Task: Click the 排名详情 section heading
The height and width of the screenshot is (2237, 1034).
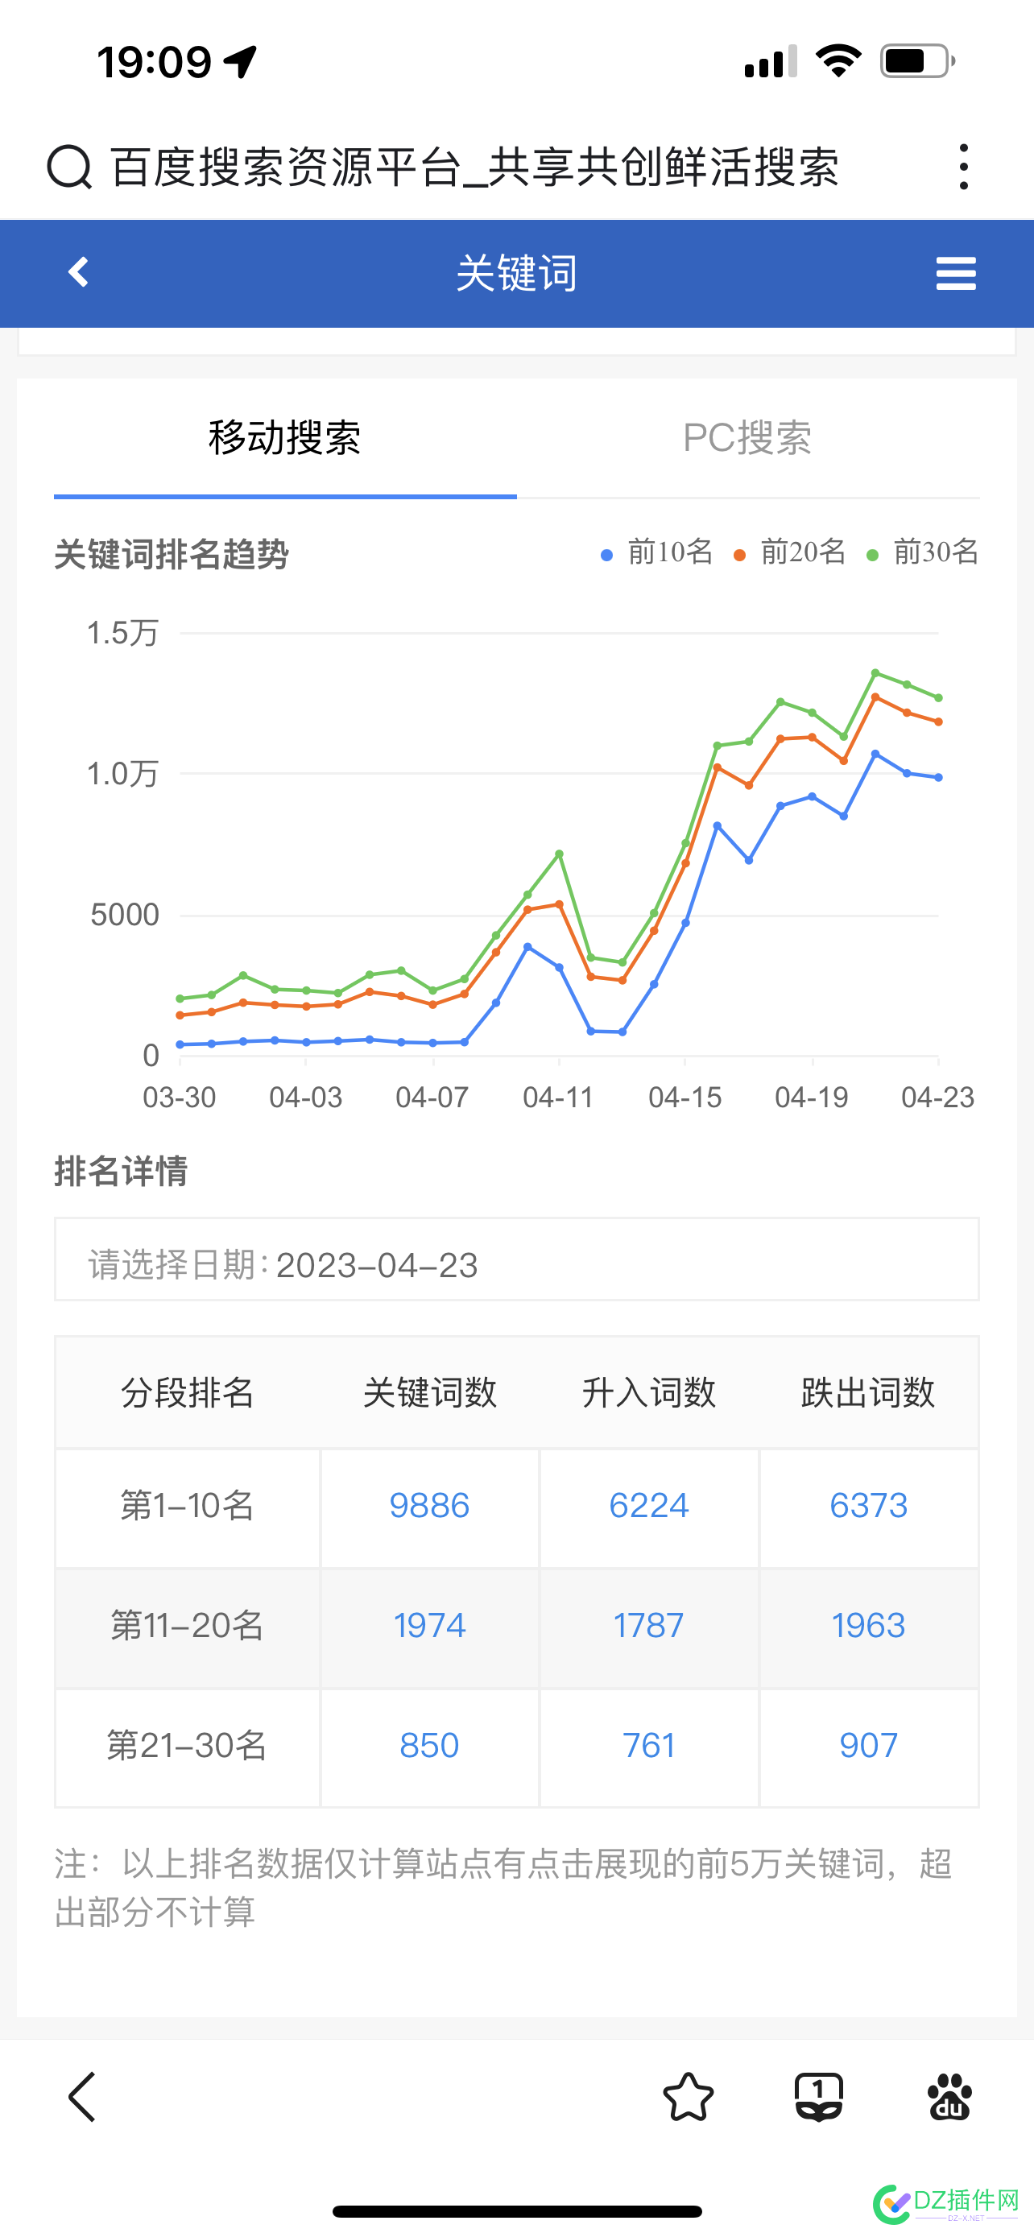Action: 121,1171
